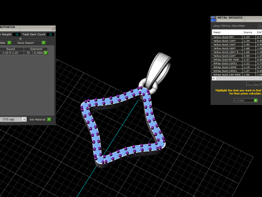Click the Set Material button
The height and width of the screenshot is (197, 262).
click(38, 119)
